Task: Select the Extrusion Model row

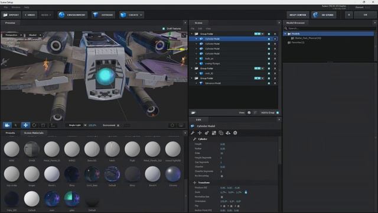Action: pos(233,83)
